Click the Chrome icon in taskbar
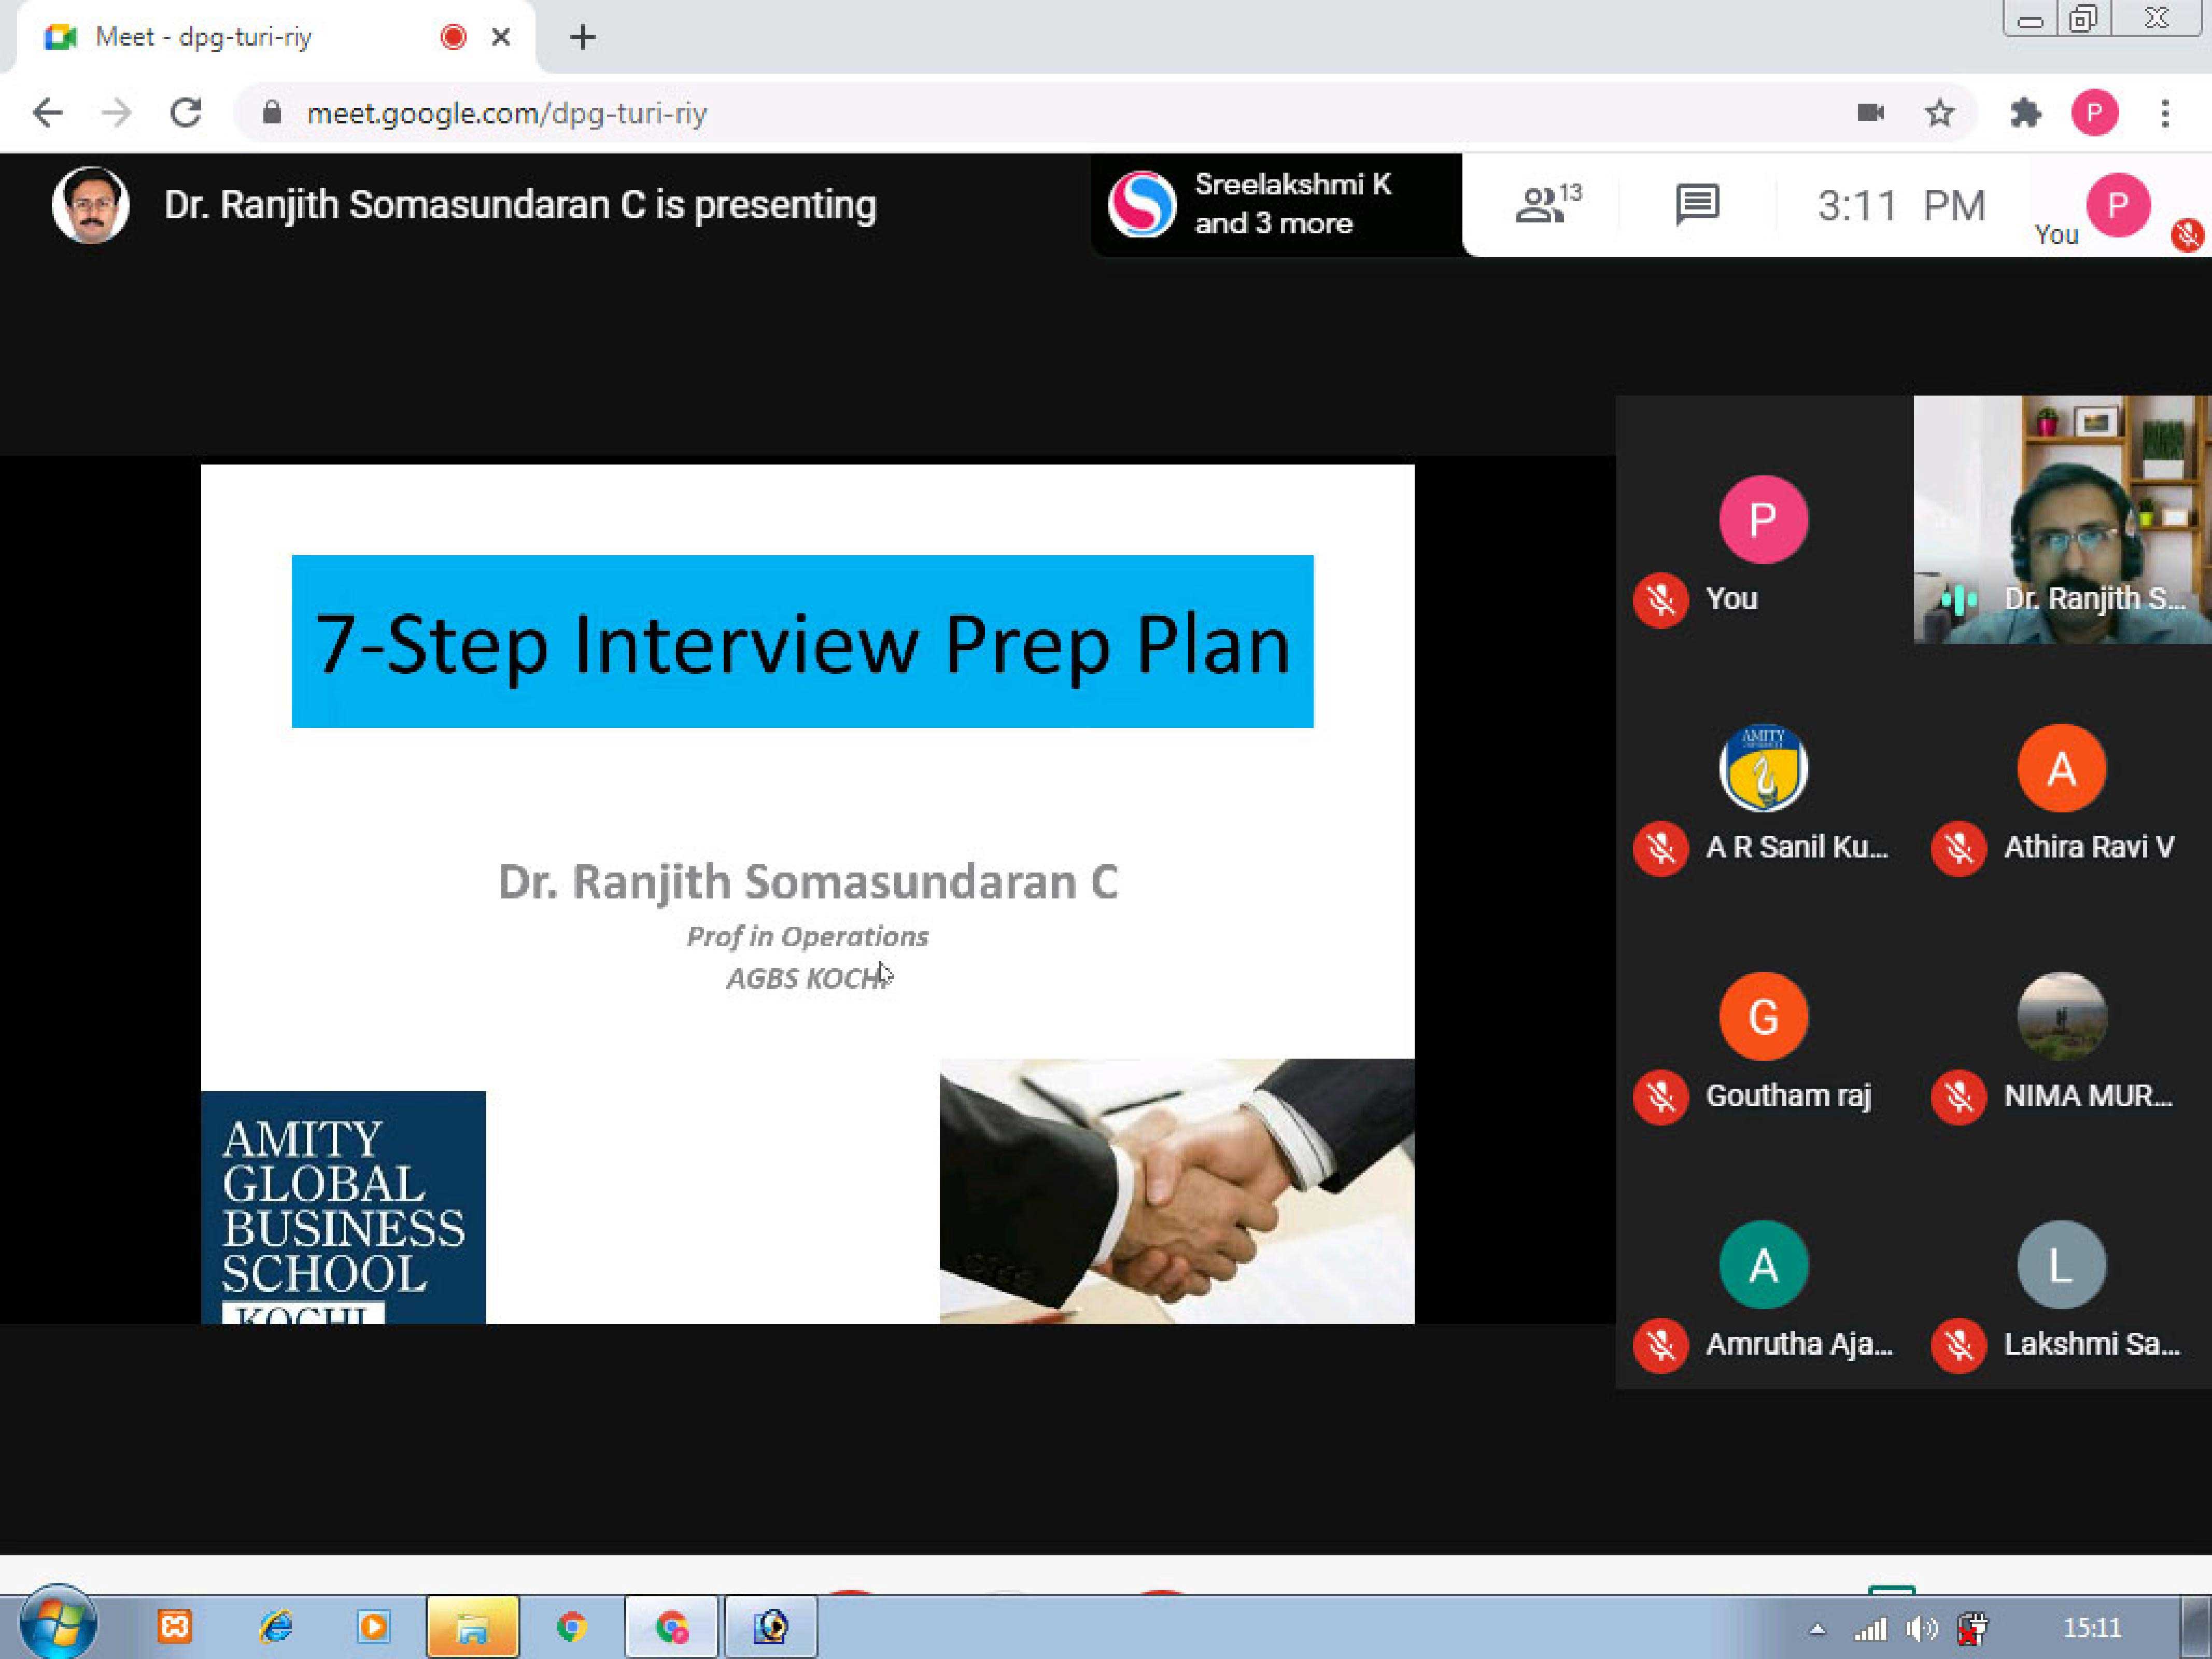This screenshot has width=2212, height=1659. pyautogui.click(x=572, y=1627)
